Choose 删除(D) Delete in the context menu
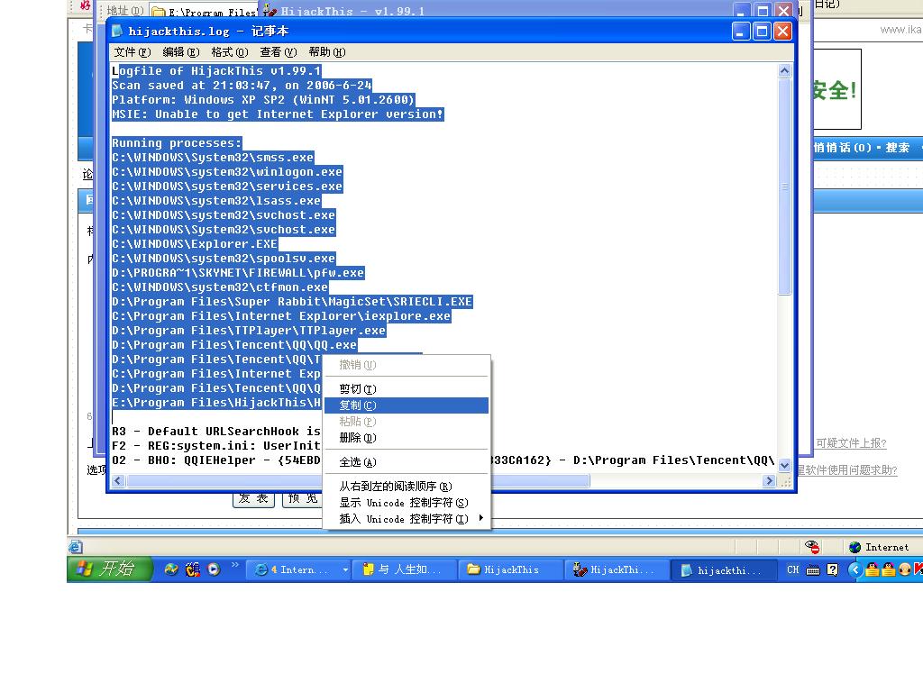Image resolution: width=923 pixels, height=692 pixels. 407,438
